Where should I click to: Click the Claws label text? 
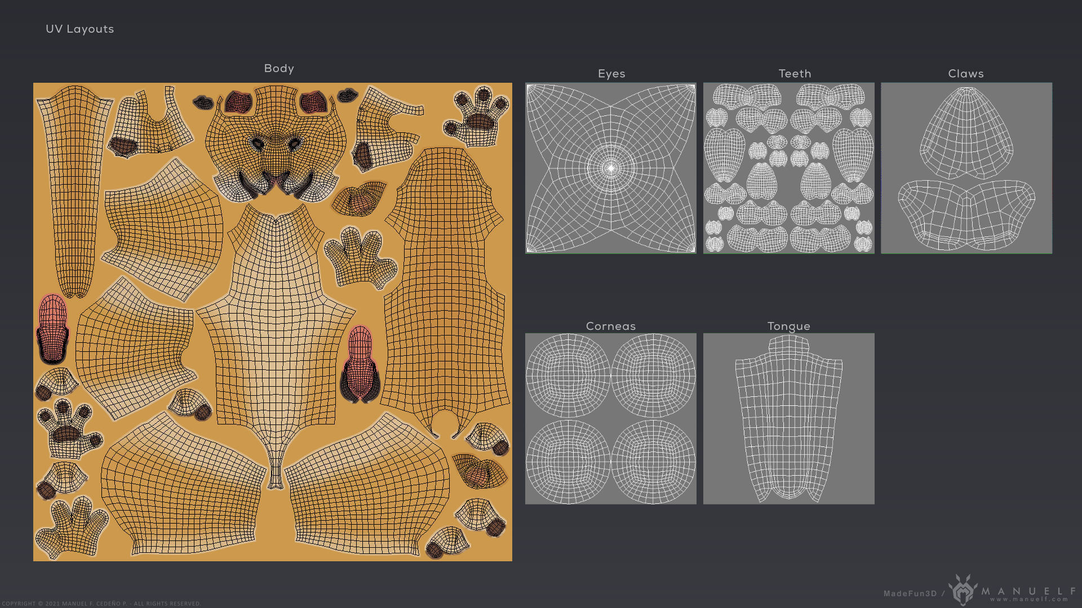click(x=965, y=74)
